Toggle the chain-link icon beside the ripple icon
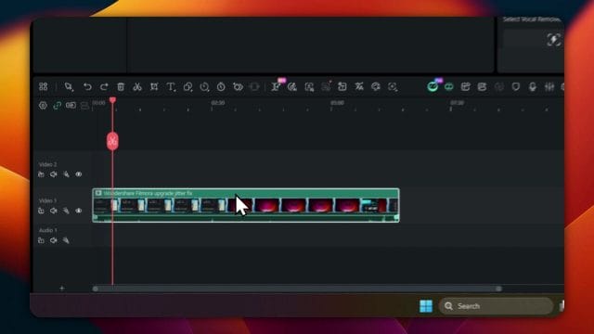 71,105
